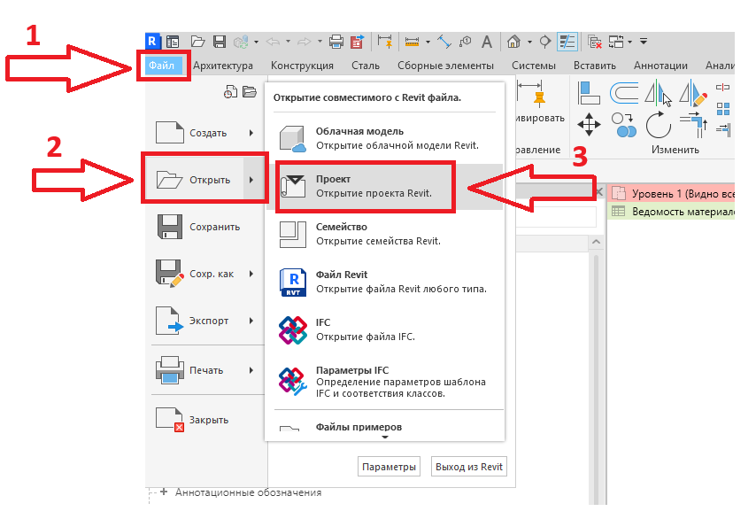Click the Revit R application logo

(152, 42)
